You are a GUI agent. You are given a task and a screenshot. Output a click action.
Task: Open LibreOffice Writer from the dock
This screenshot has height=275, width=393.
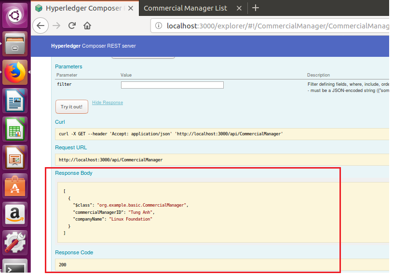[x=15, y=101]
